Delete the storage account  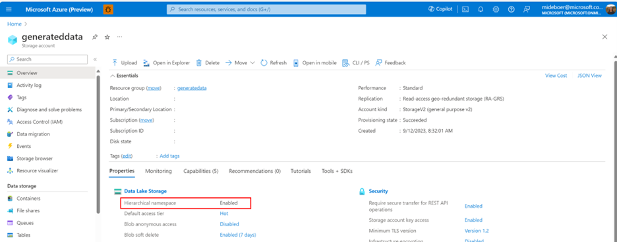point(208,63)
